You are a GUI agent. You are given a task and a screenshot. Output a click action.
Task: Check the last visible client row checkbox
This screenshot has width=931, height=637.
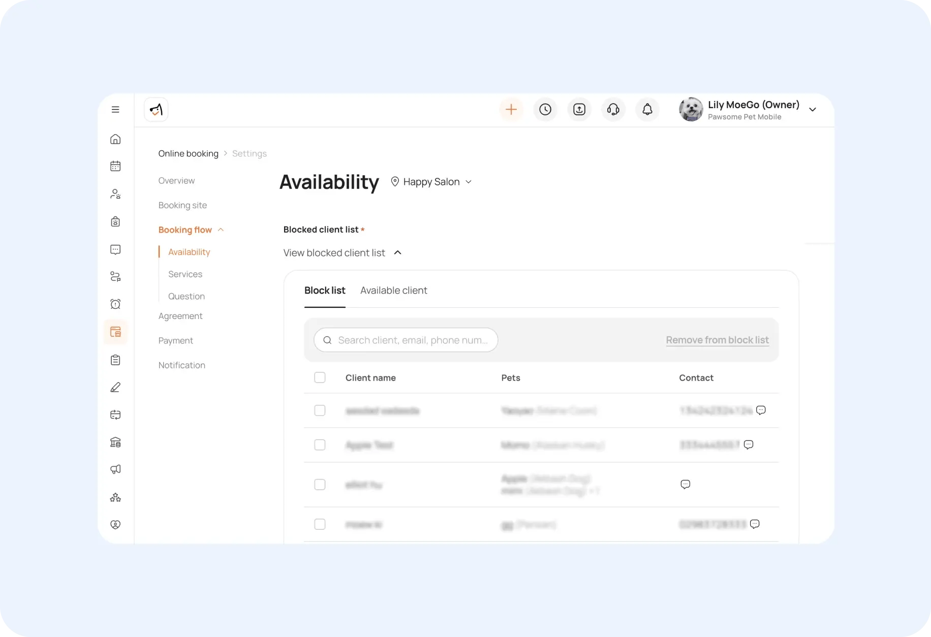tap(320, 524)
